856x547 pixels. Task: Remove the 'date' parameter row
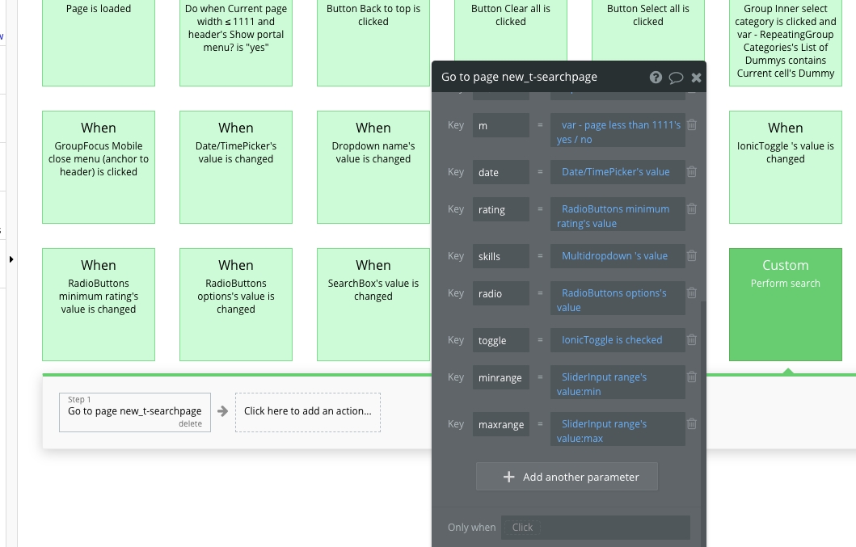(x=692, y=171)
